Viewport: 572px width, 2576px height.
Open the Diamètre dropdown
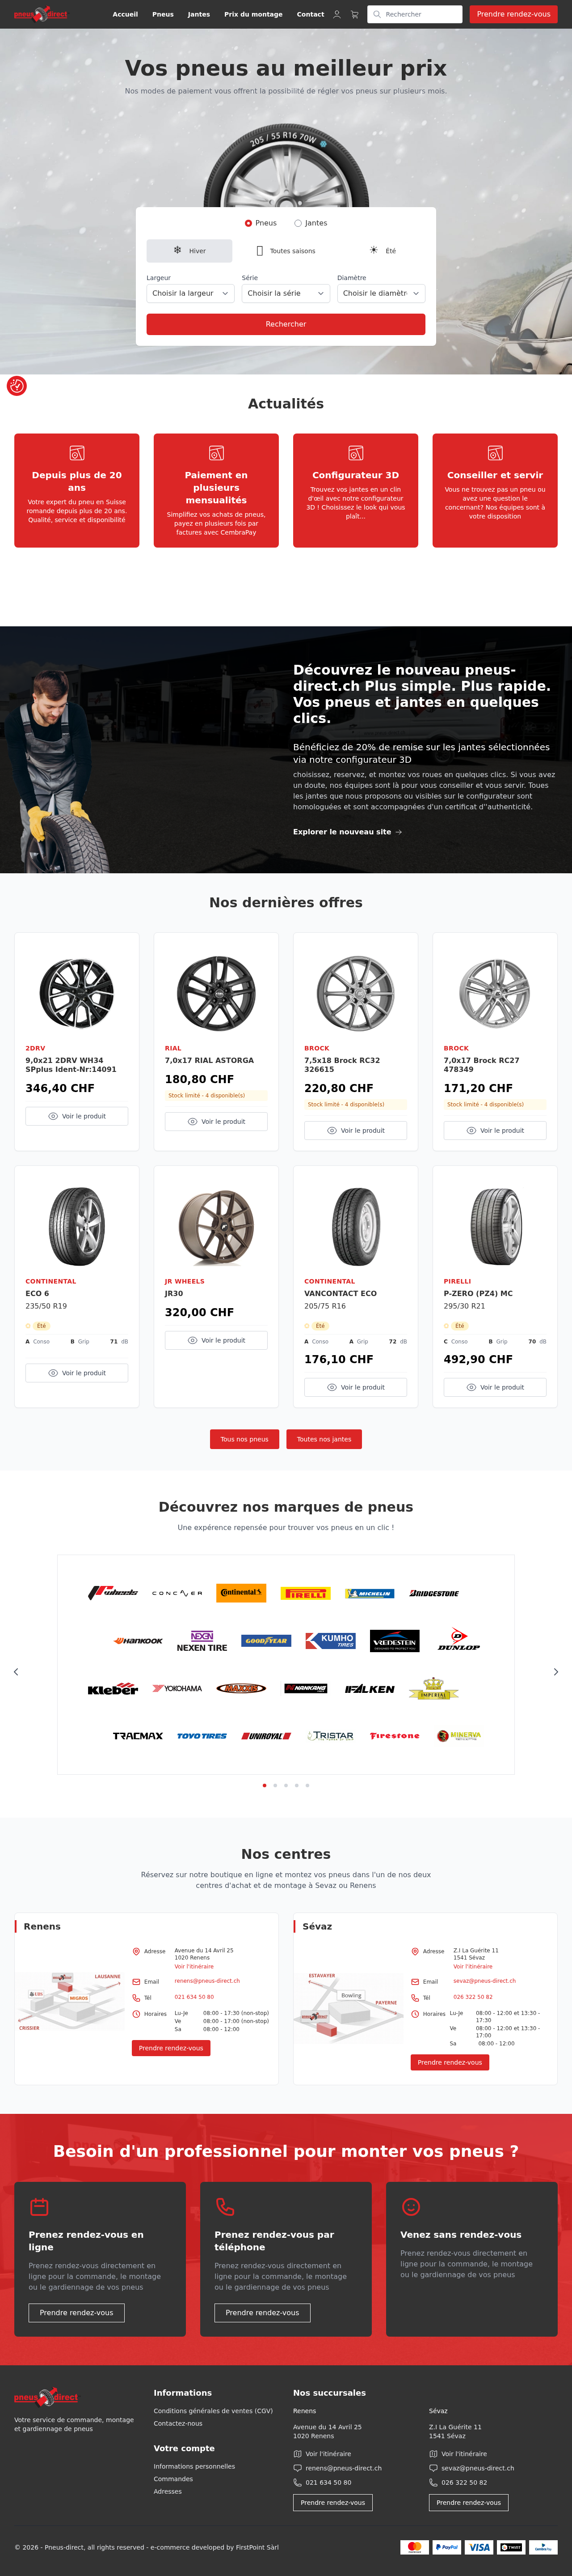click(381, 294)
